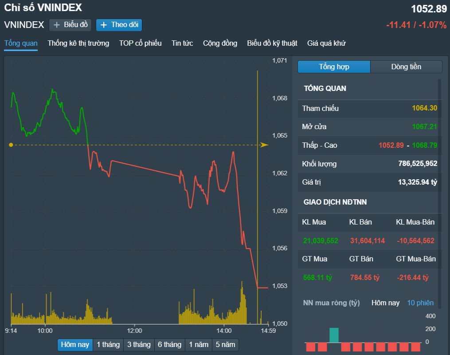Select 5 năm chart range
Screen dimensions: 450x355
tap(225, 345)
